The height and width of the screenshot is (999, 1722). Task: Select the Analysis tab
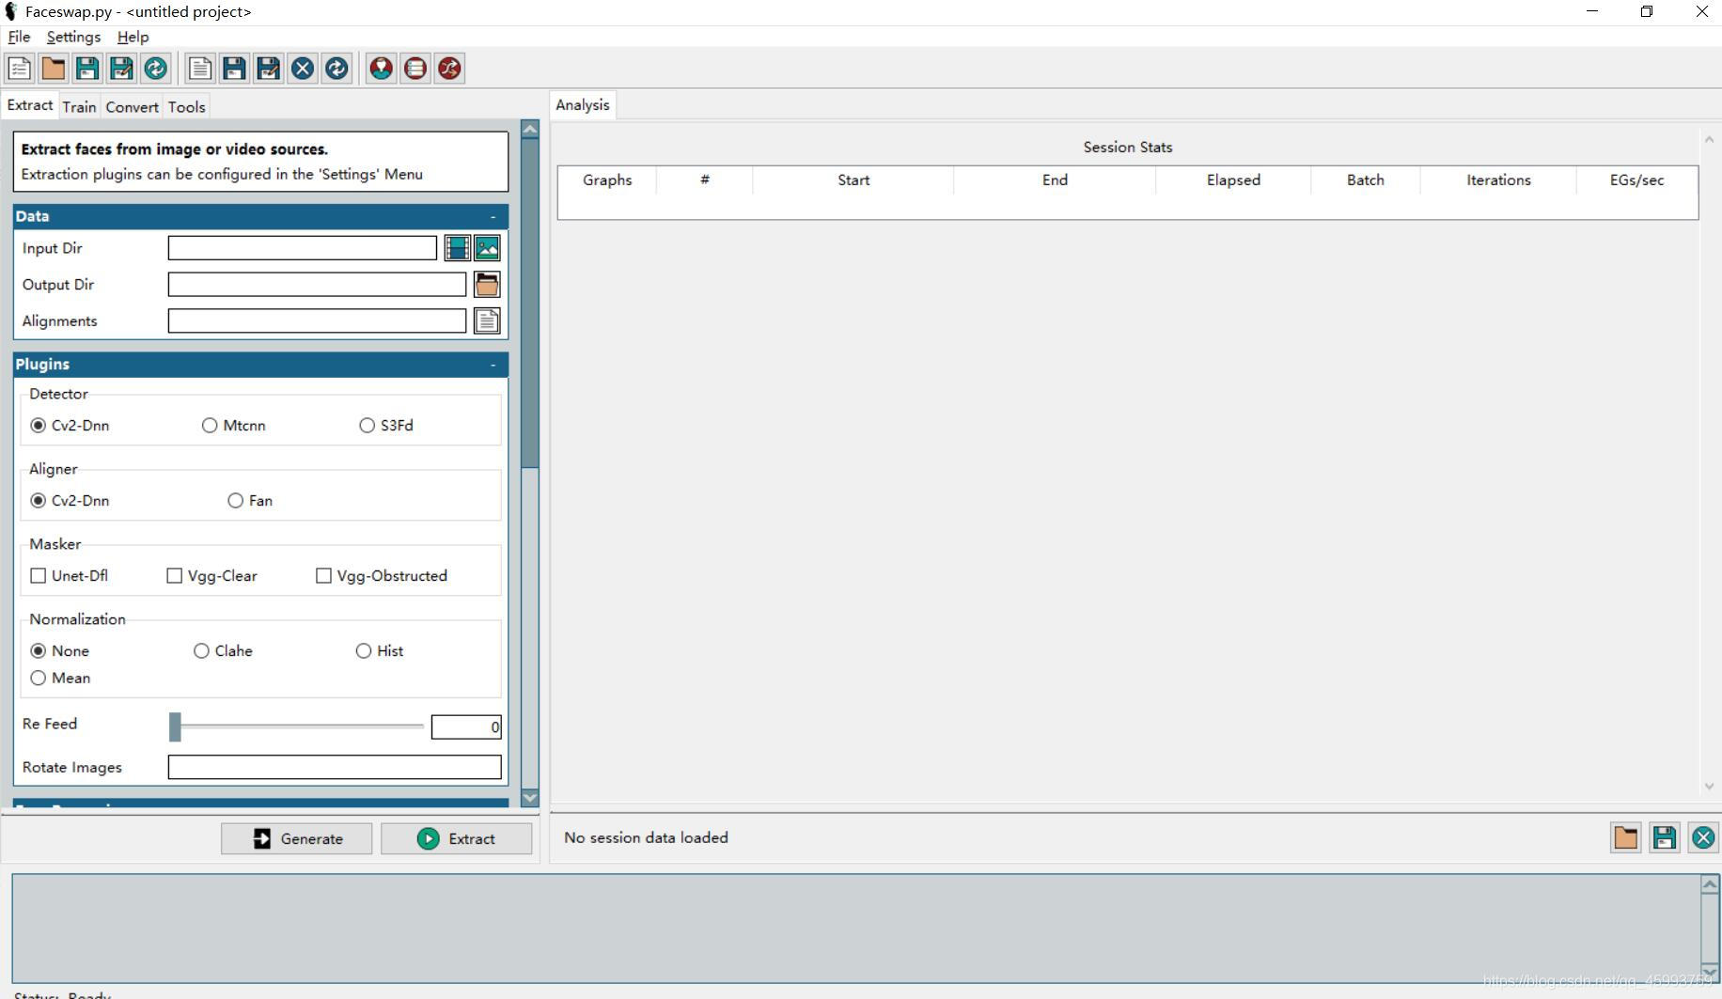pyautogui.click(x=583, y=105)
